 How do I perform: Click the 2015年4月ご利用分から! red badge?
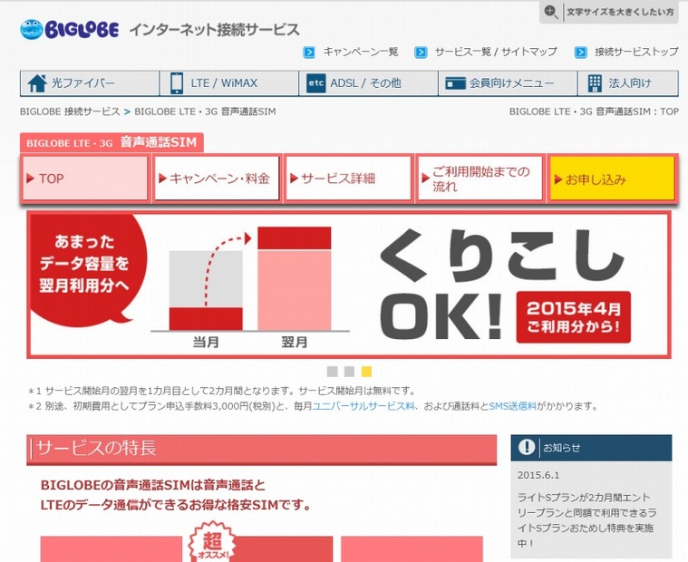coord(574,317)
